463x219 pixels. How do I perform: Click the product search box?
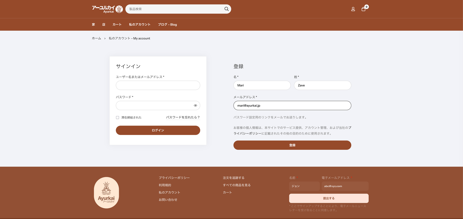175,9
